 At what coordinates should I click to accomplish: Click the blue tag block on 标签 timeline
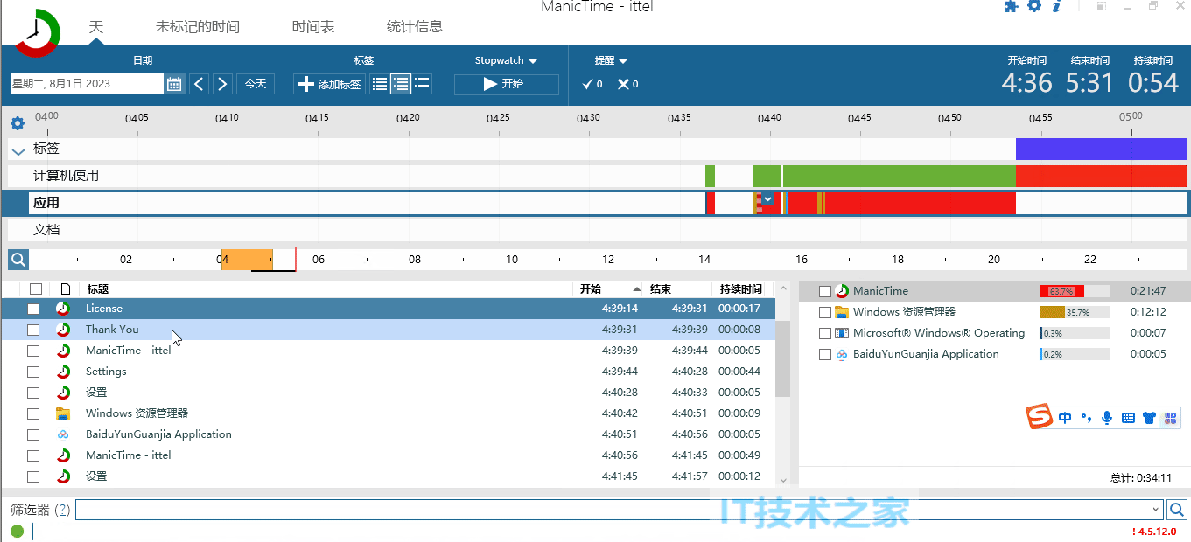pos(1101,149)
